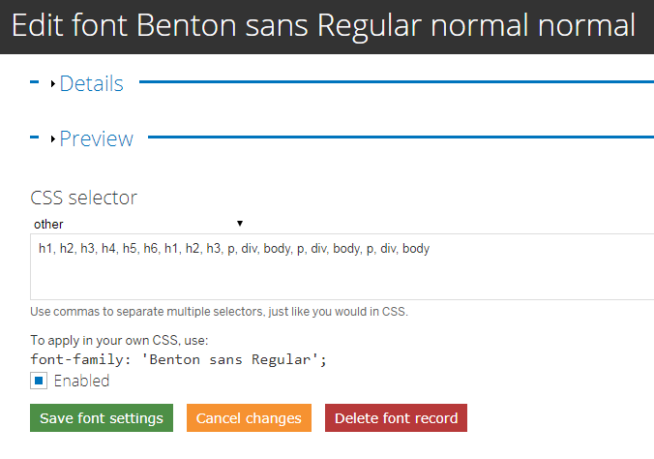Screen dimensions: 654x459
Task: Click inside the CSS selector text area
Action: coord(342,266)
